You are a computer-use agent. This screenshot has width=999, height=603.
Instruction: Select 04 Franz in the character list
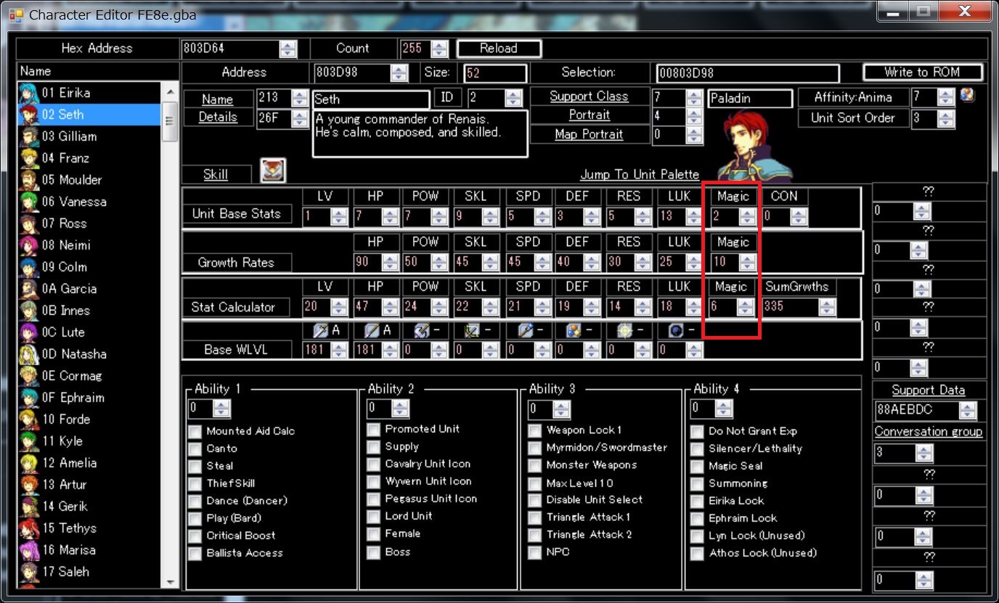(x=74, y=158)
